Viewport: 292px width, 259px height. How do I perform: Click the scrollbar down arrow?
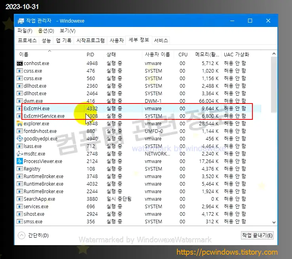(x=274, y=223)
